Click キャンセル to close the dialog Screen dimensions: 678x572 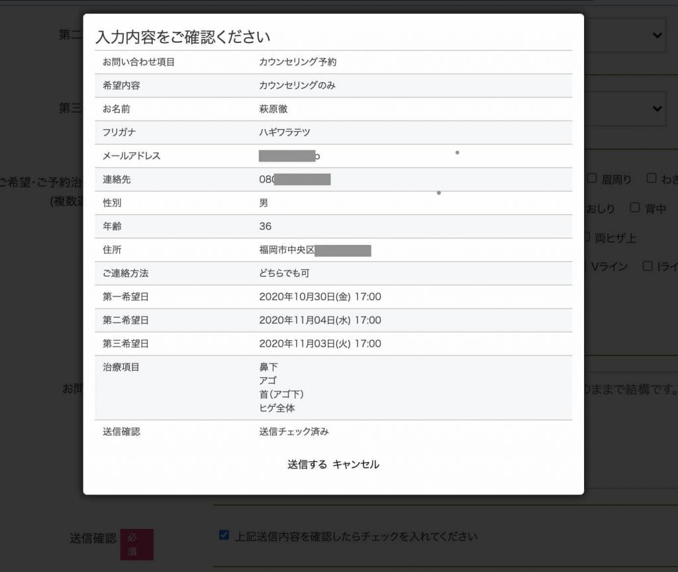pos(356,465)
